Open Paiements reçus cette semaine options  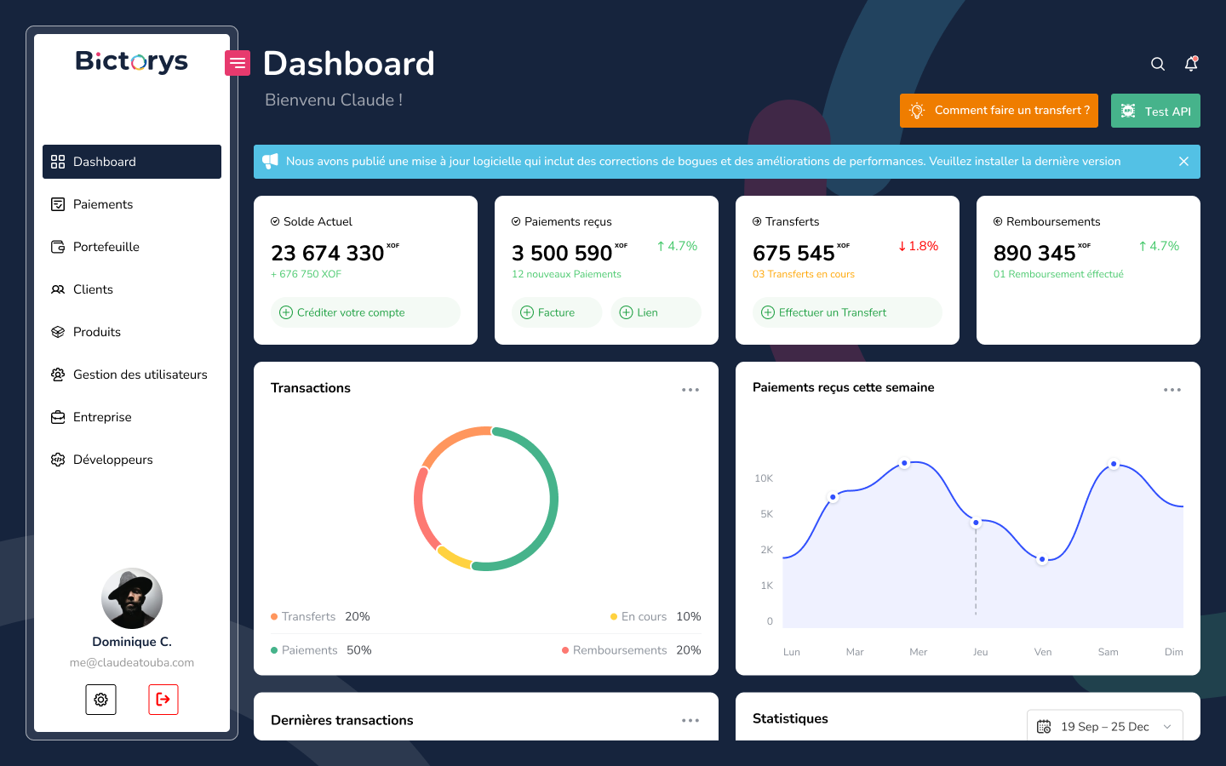pyautogui.click(x=1172, y=390)
